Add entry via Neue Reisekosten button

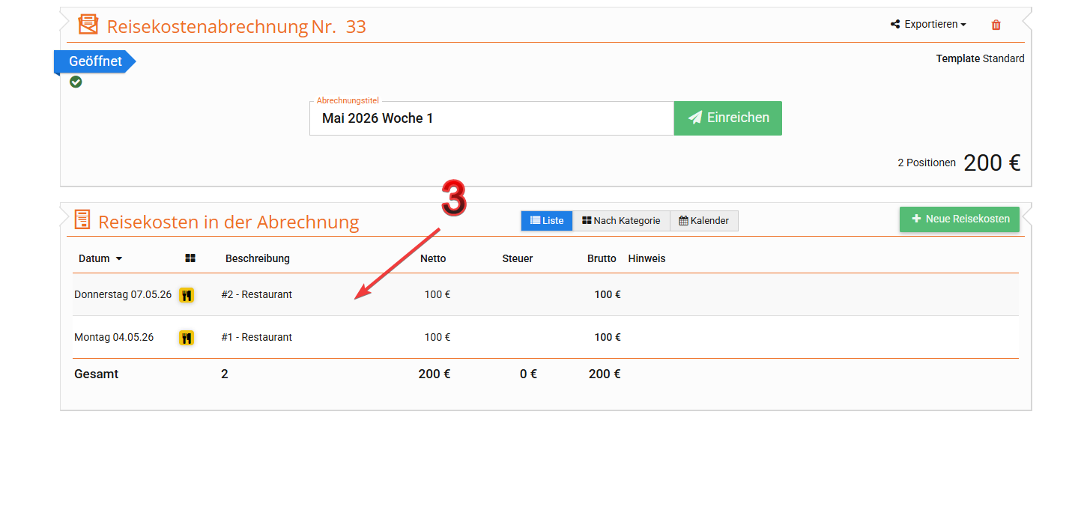coord(960,219)
